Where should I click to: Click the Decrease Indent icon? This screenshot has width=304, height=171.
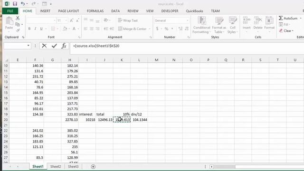point(105,28)
